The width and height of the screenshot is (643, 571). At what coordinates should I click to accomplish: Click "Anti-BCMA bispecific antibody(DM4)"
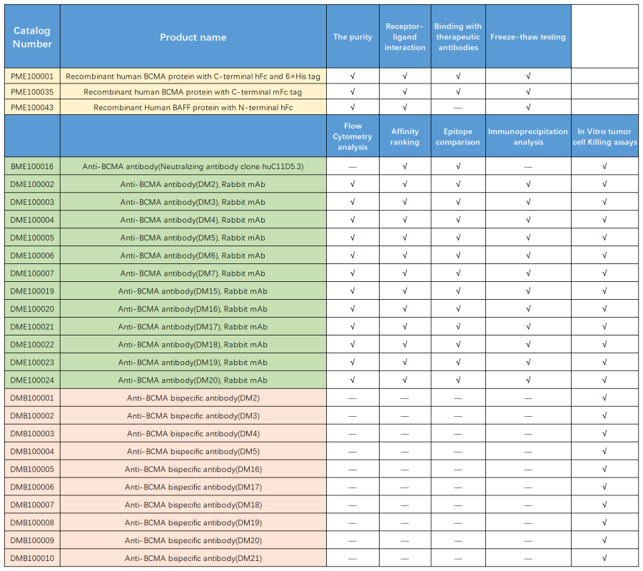pyautogui.click(x=193, y=433)
